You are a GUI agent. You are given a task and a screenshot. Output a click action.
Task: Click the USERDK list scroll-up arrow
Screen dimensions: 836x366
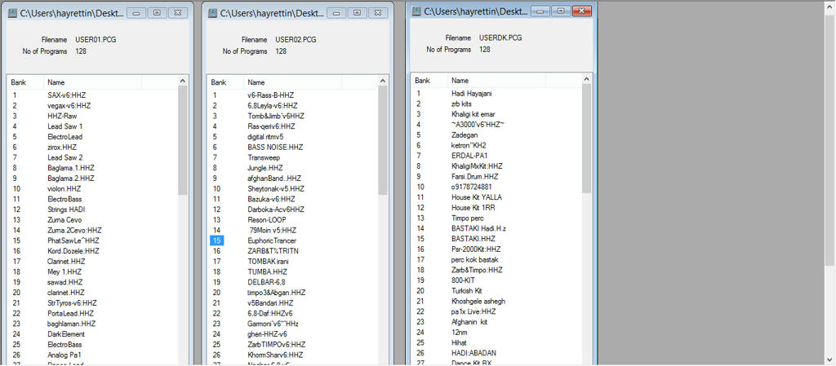(x=587, y=80)
